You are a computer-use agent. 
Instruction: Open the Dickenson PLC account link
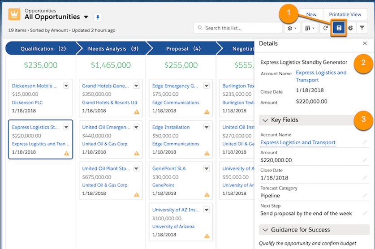(27, 103)
